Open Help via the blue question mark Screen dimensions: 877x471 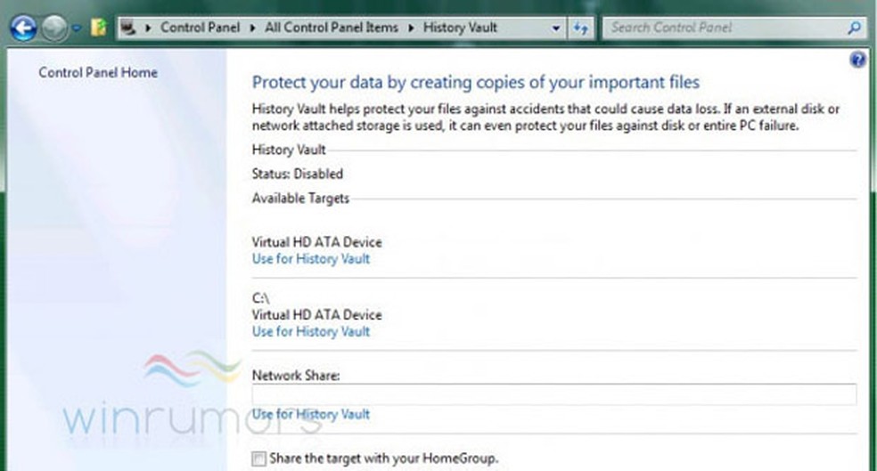tap(857, 60)
